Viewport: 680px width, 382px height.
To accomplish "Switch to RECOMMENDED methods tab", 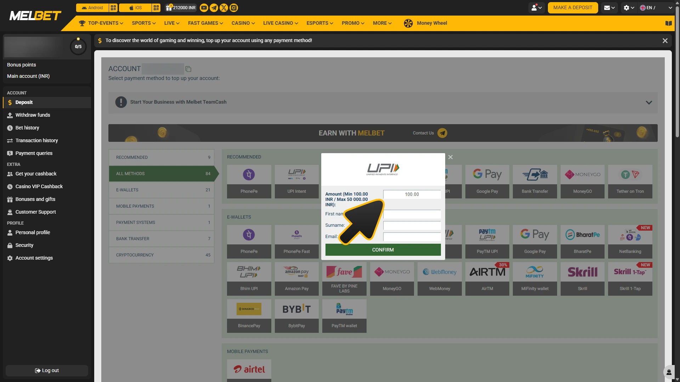I will pos(161,157).
